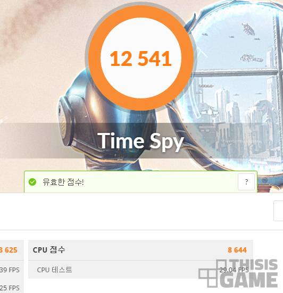Select the 유효한 점수! message text
283x293 pixels.
pyautogui.click(x=63, y=182)
